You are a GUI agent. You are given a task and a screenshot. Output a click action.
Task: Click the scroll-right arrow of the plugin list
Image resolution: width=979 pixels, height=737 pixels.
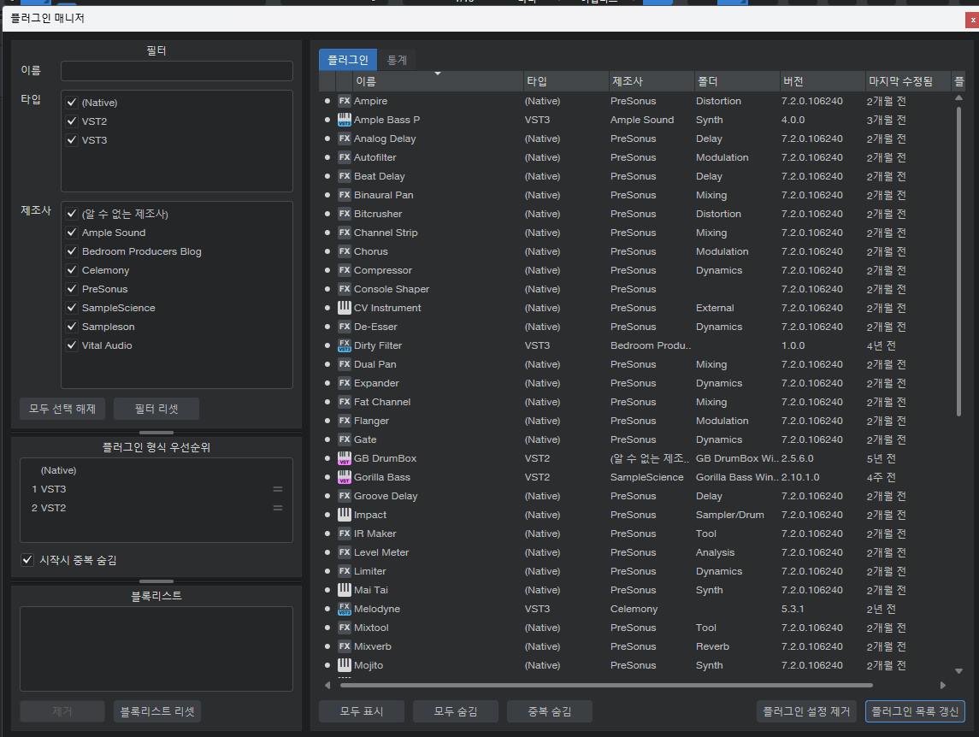[943, 685]
